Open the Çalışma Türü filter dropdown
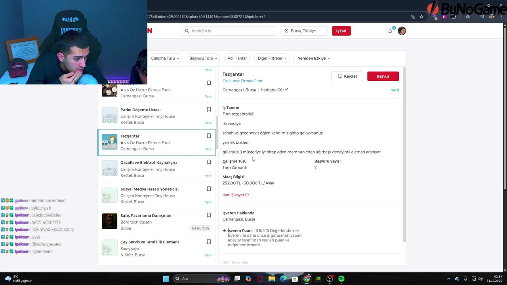The image size is (507, 285). coord(165,58)
